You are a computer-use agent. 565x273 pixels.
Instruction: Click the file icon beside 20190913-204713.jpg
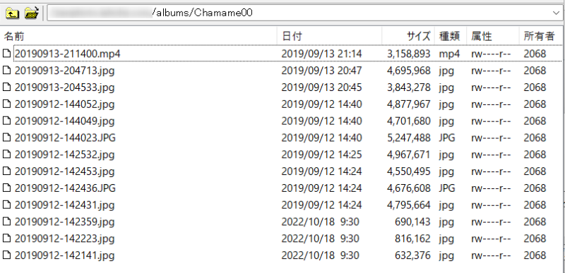pyautogui.click(x=7, y=71)
